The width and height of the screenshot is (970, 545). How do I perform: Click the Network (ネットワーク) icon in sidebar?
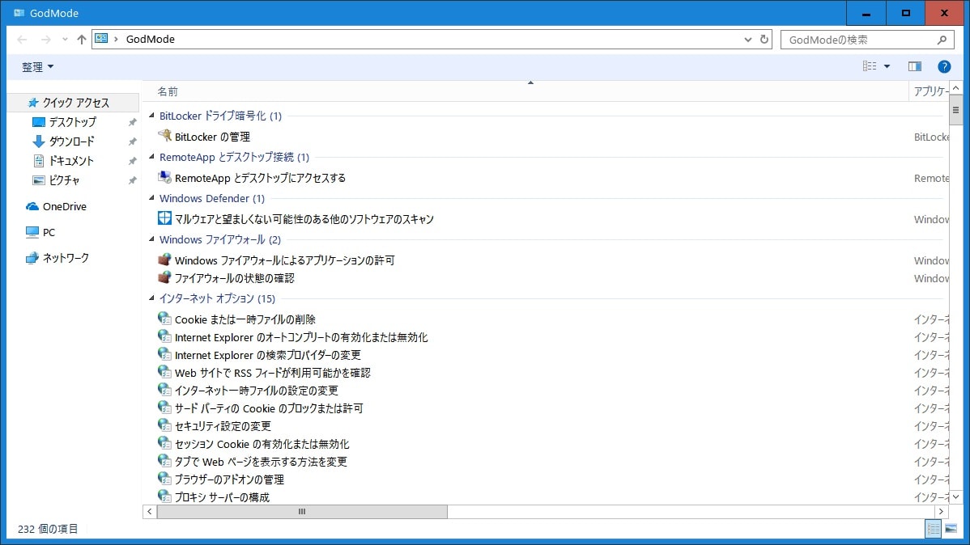click(32, 258)
